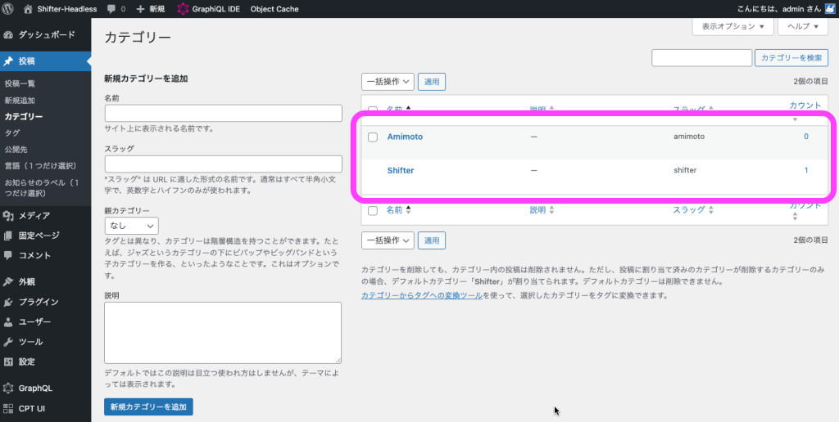Click the comment icon beside コメント
The width and height of the screenshot is (839, 422).
coord(8,255)
